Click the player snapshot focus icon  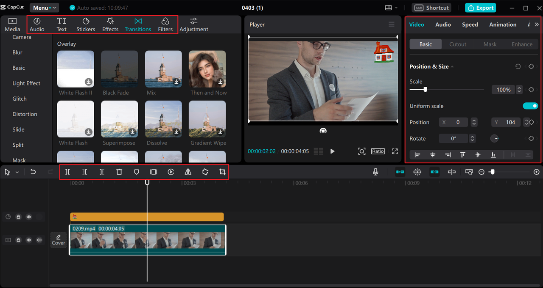(361, 151)
